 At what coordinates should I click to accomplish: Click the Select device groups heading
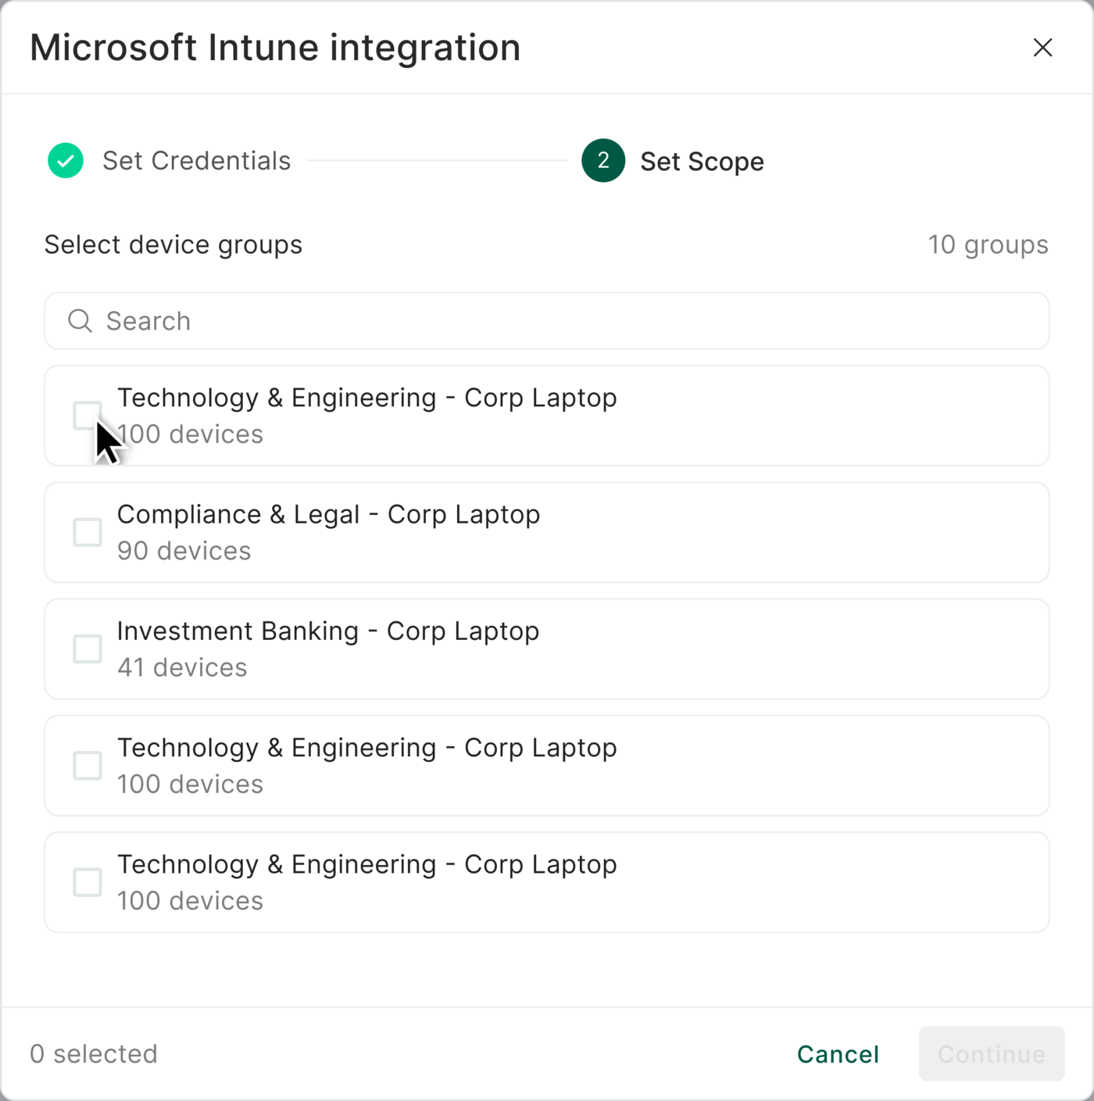click(173, 245)
